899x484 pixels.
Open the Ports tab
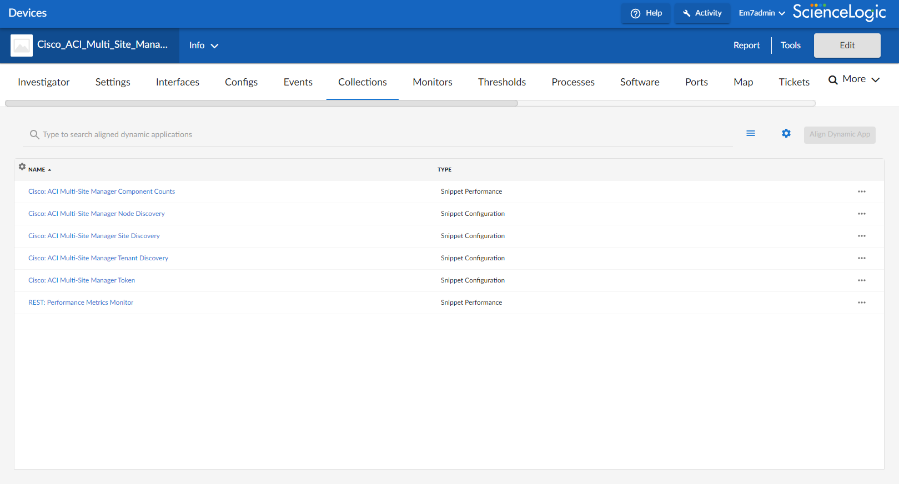(696, 82)
